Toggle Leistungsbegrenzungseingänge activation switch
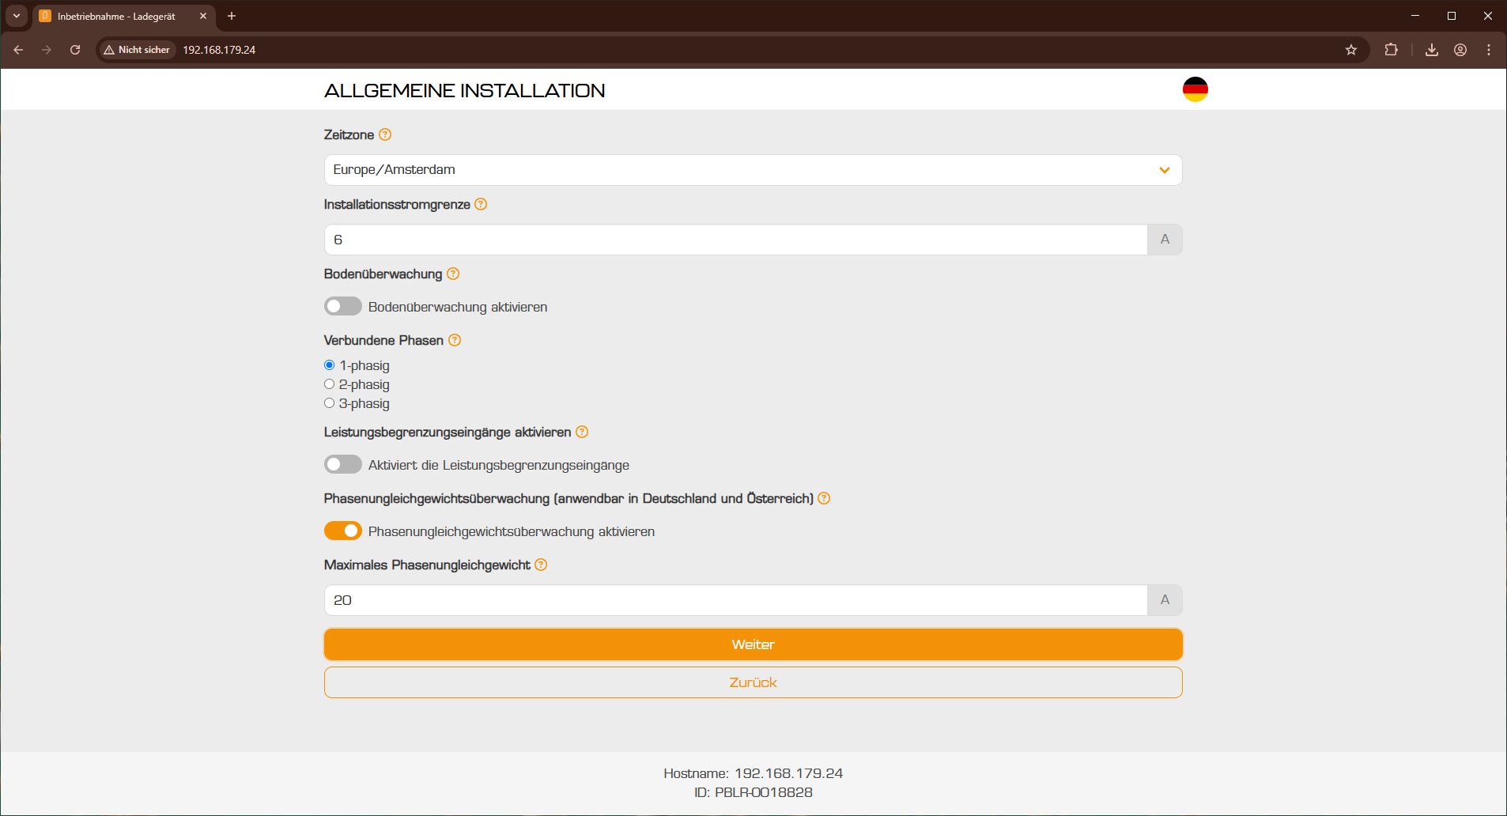Viewport: 1507px width, 816px height. pos(343,464)
